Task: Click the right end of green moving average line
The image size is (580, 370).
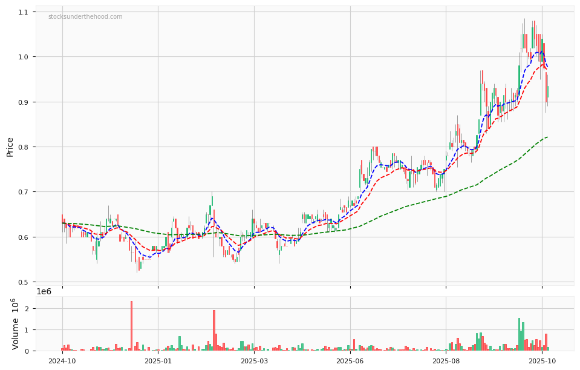Action: click(547, 137)
